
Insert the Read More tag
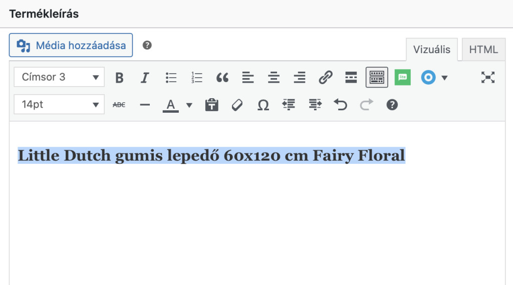pyautogui.click(x=351, y=77)
